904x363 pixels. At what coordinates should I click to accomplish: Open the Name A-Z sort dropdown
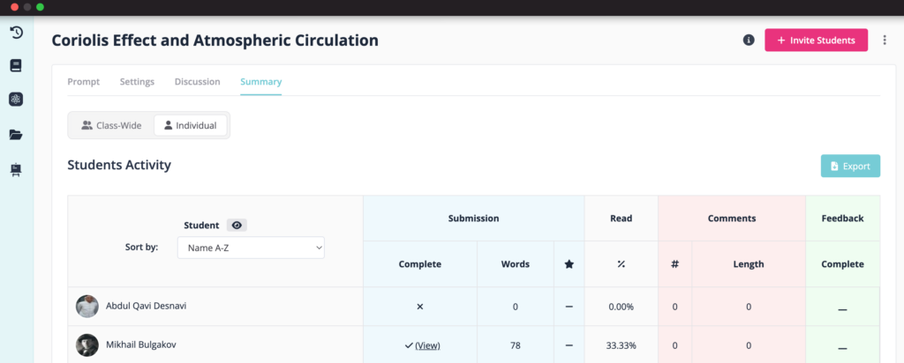251,248
